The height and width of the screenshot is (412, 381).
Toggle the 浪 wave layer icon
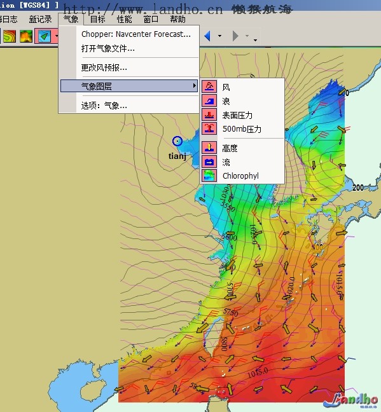tap(209, 100)
